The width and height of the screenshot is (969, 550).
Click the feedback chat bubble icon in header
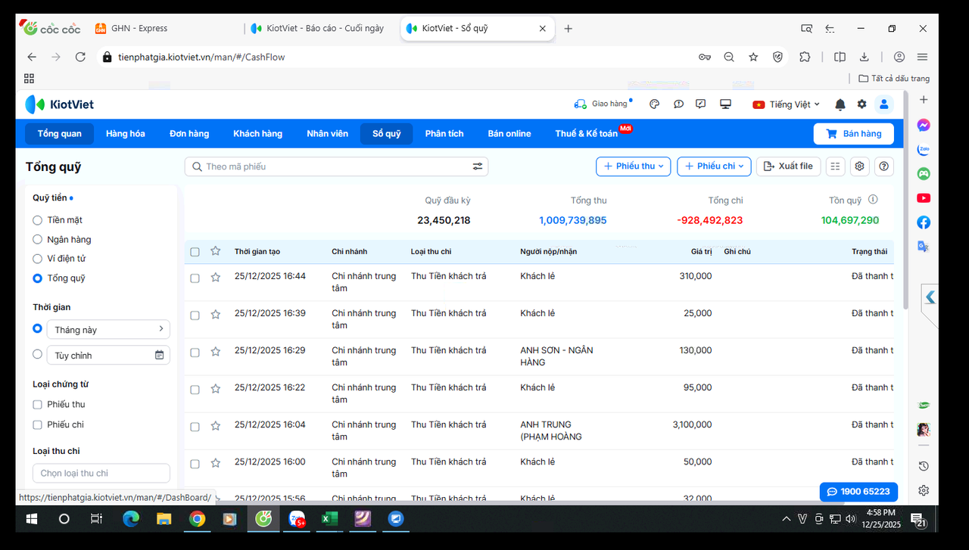tap(678, 104)
